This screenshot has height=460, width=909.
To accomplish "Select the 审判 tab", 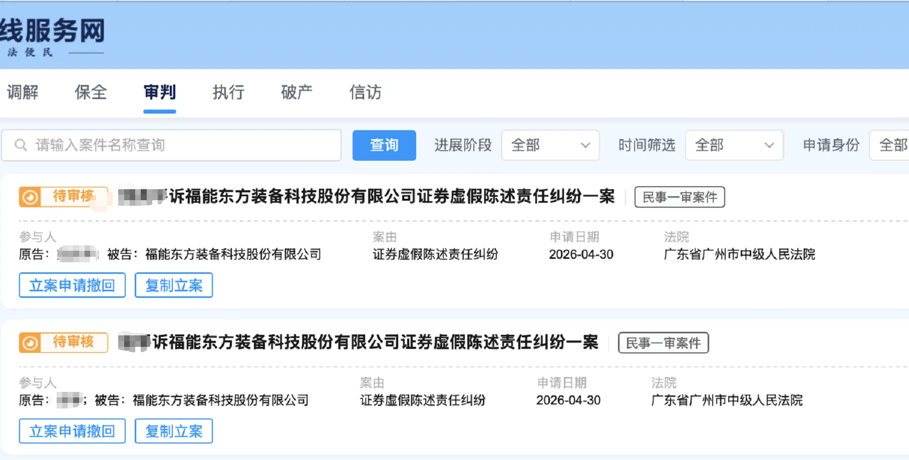I will tap(160, 92).
